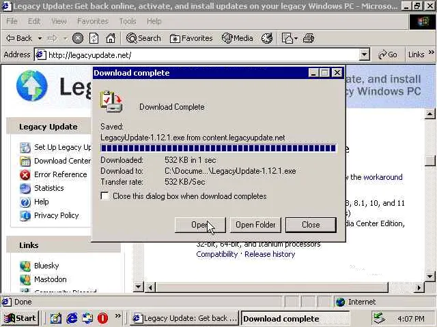Open the File menu

point(12,21)
